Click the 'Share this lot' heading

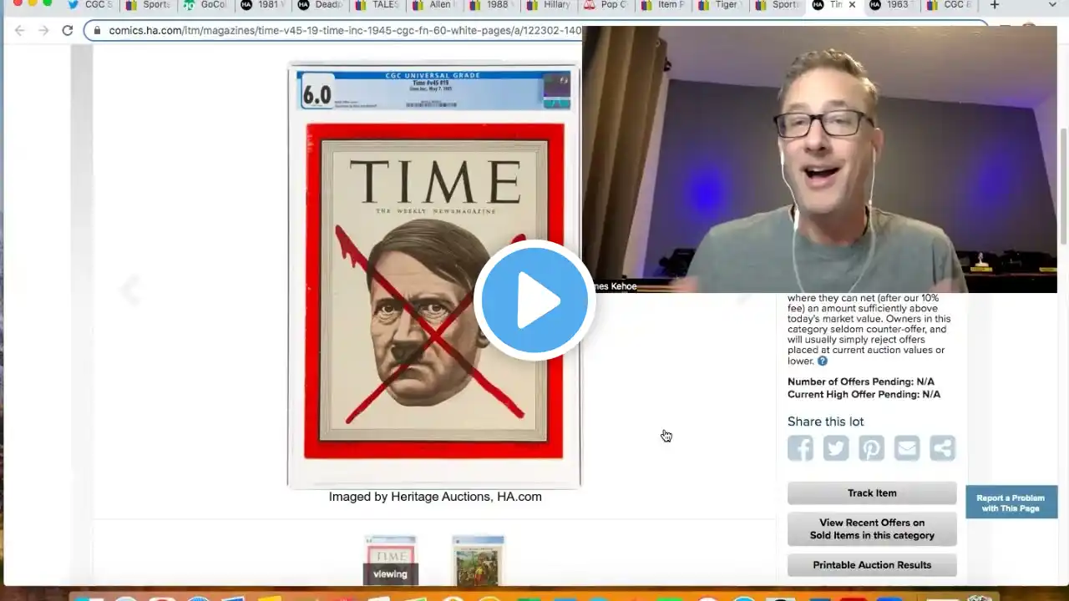point(826,422)
